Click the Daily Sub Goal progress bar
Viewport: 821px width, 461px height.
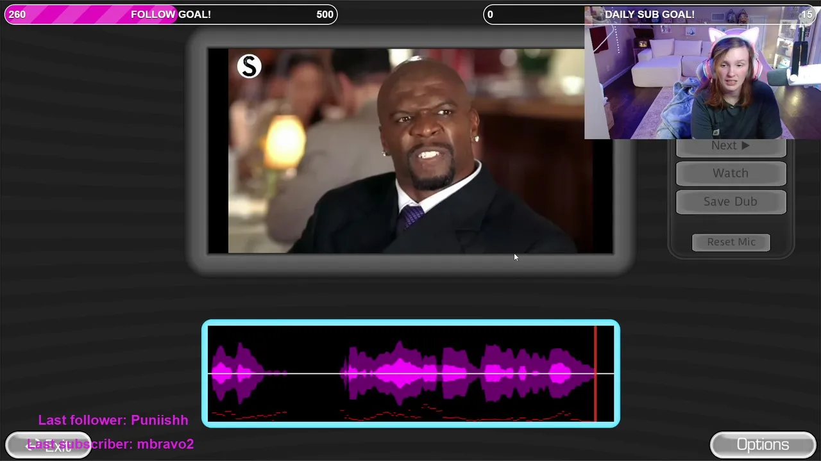click(650, 14)
